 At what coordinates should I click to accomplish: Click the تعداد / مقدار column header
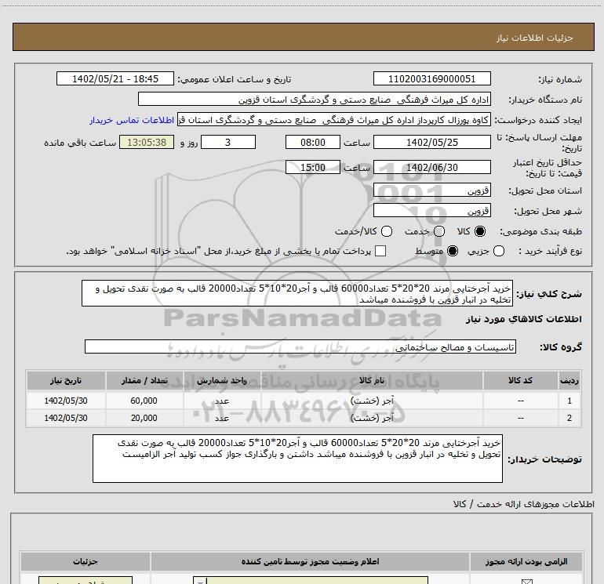pyautogui.click(x=144, y=381)
